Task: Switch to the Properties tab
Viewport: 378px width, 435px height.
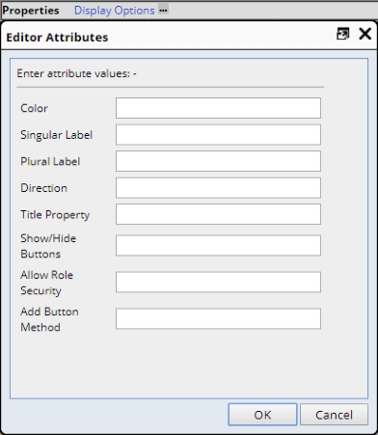Action: [31, 11]
